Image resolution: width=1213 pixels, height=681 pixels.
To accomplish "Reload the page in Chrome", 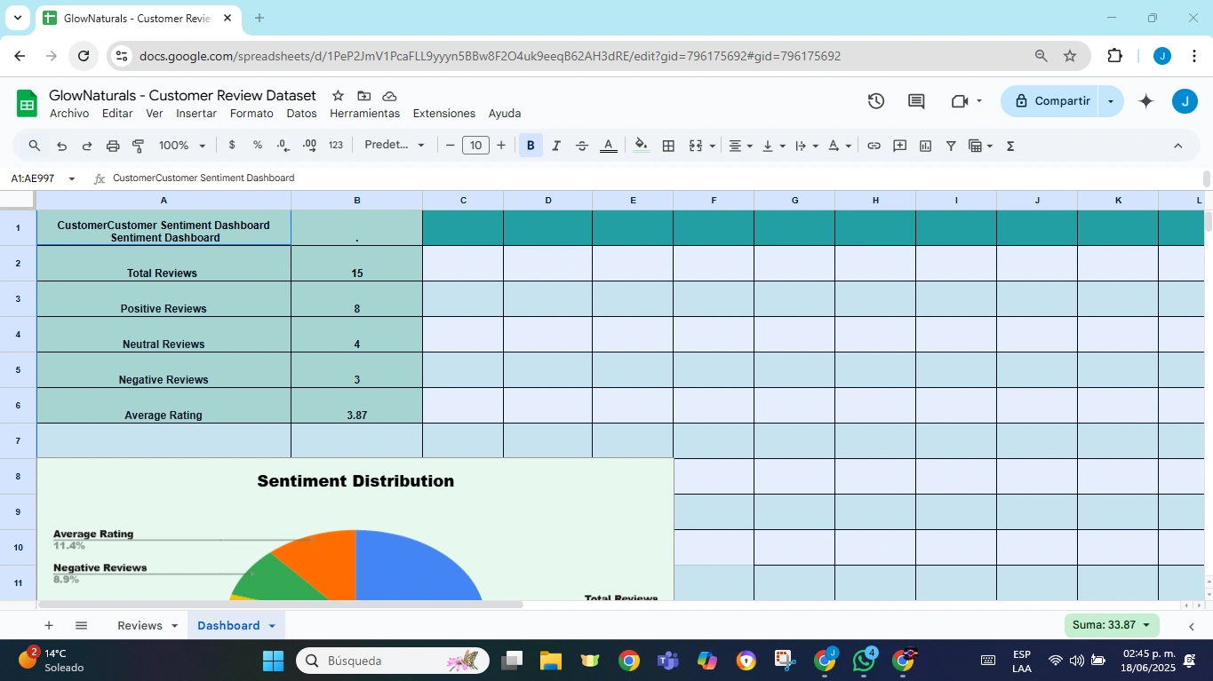I will coord(84,56).
